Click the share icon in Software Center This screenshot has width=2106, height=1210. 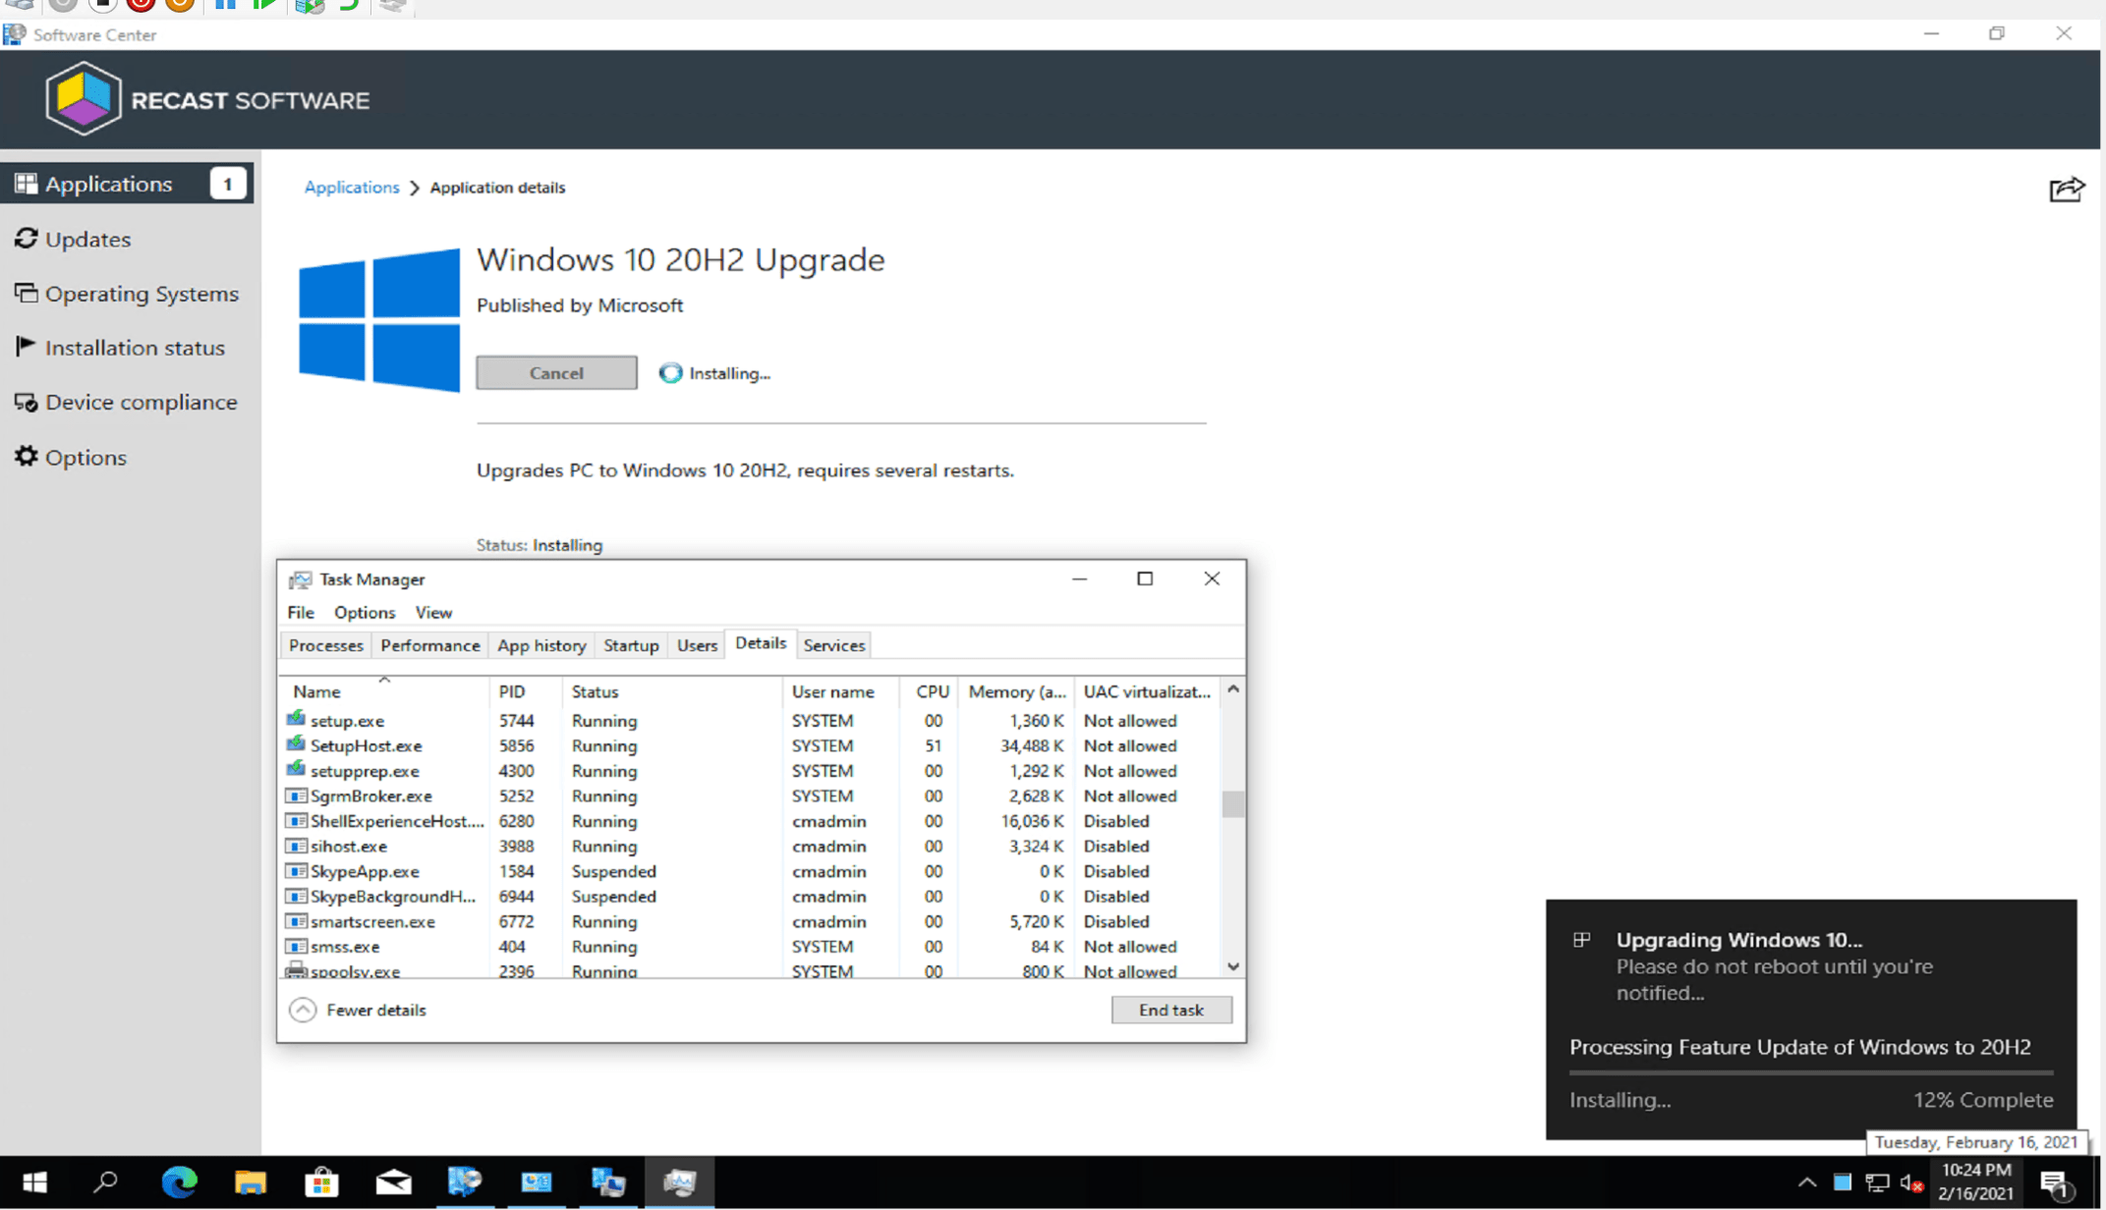[2066, 189]
